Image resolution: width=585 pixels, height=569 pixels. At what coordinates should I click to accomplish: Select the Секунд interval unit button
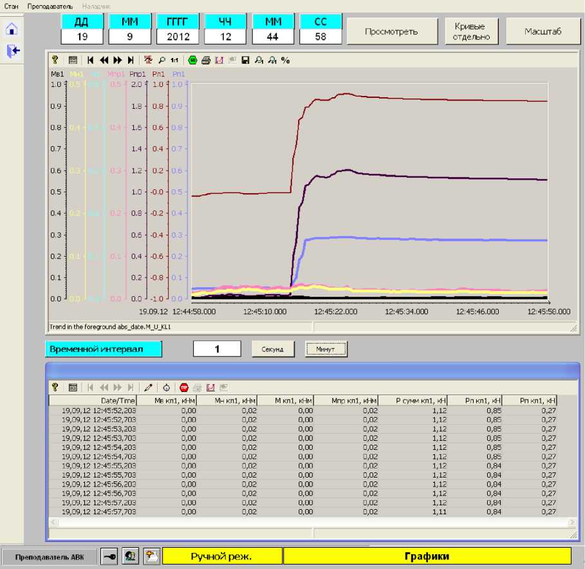(272, 349)
